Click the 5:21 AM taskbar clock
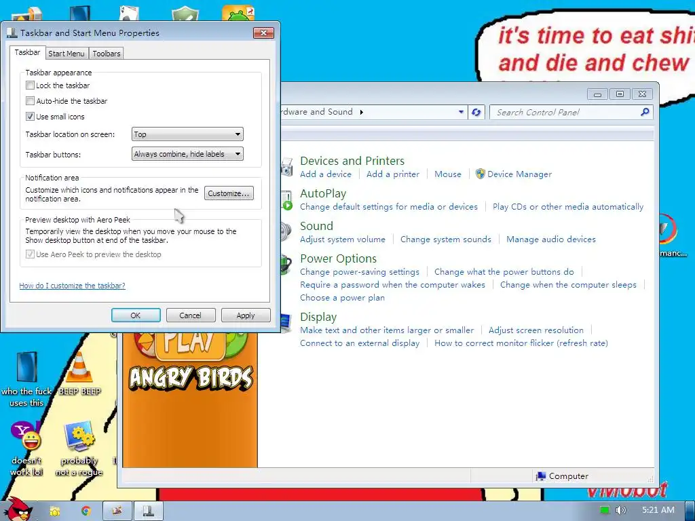The height and width of the screenshot is (521, 695). pos(658,510)
